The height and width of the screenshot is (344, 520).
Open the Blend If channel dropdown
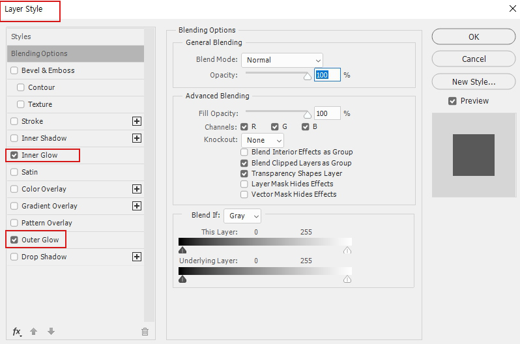coord(242,216)
